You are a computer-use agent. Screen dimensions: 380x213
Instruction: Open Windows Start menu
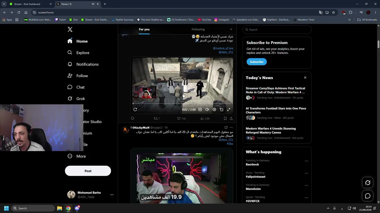(7, 208)
